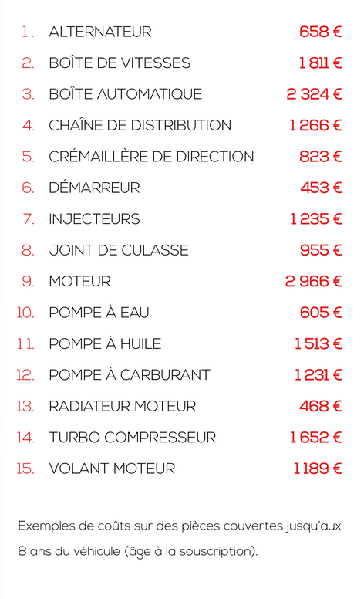The height and width of the screenshot is (599, 364).
Task: Click the red number 9 marker
Action: click(28, 282)
